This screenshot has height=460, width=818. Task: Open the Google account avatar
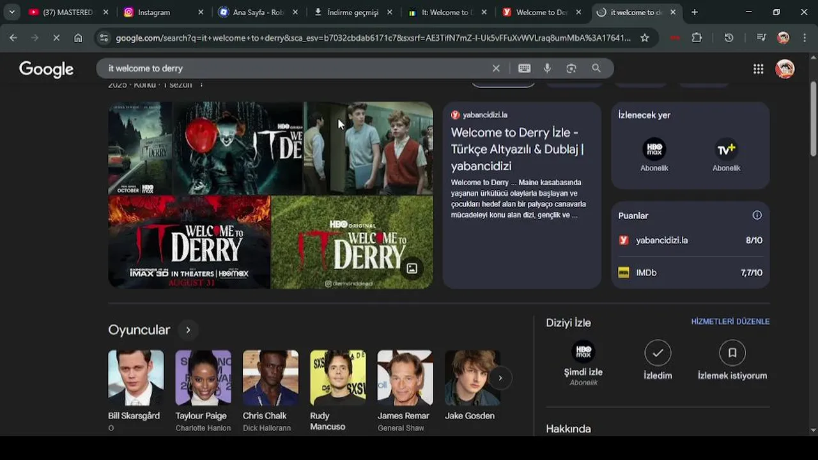pos(785,69)
